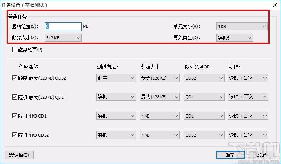Enable the 磁盘预写(P) checkbox
This screenshot has height=164, width=281.
pyautogui.click(x=14, y=50)
